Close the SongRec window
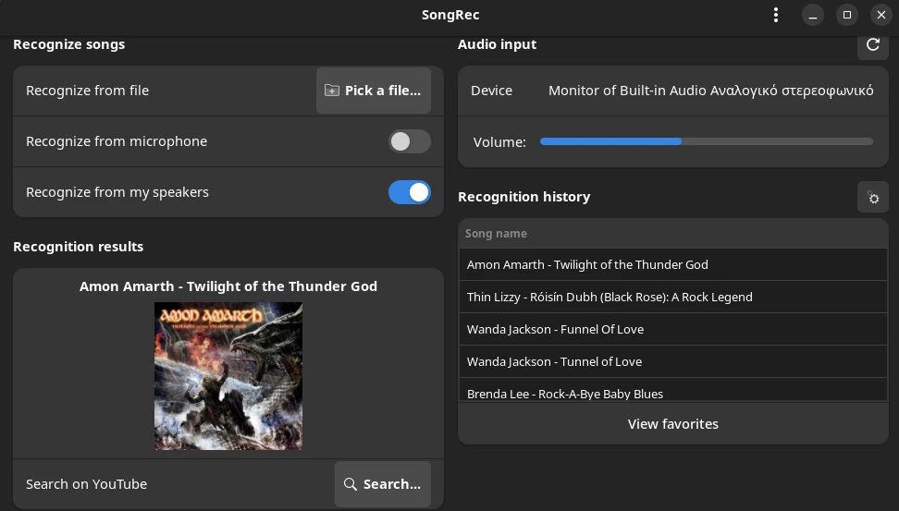The image size is (899, 511). [x=881, y=15]
